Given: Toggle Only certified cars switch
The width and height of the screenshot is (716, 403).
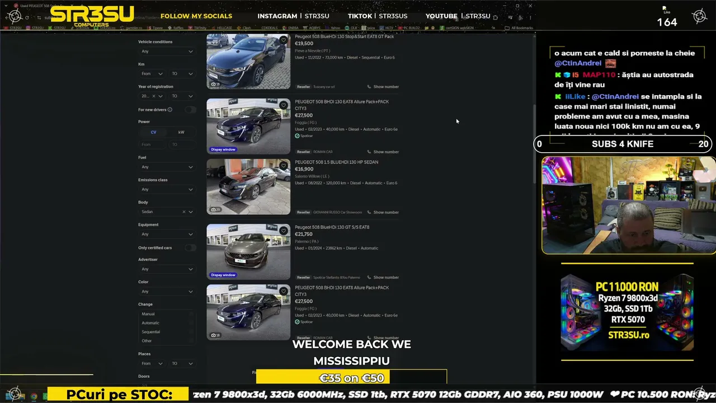Looking at the screenshot, I should (191, 247).
